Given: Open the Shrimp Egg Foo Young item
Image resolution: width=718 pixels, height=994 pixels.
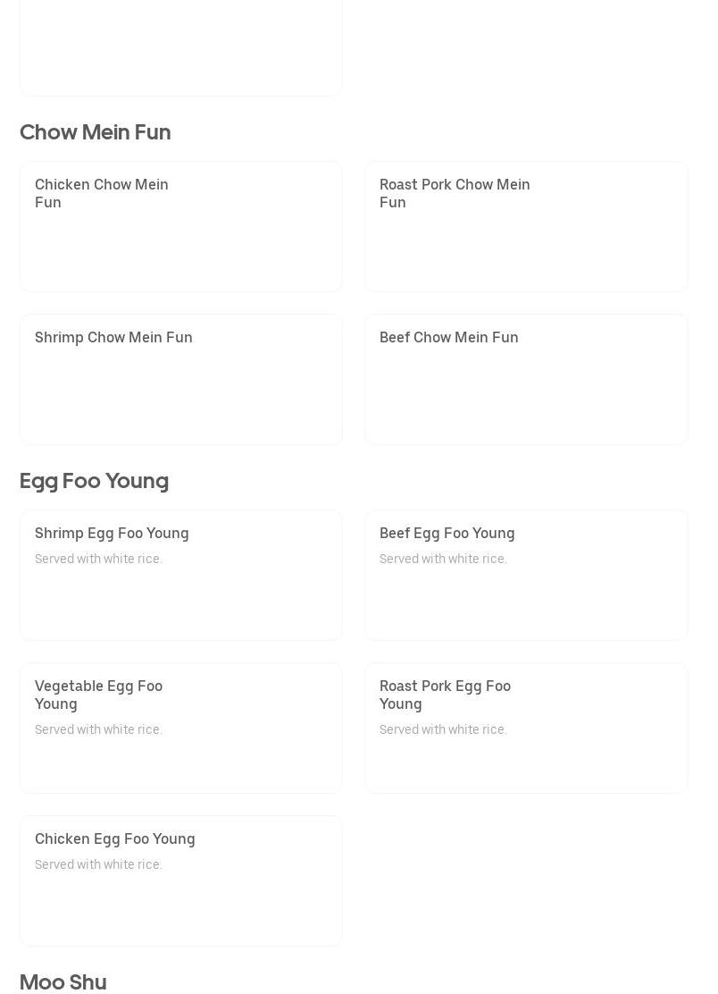Looking at the screenshot, I should 181,575.
